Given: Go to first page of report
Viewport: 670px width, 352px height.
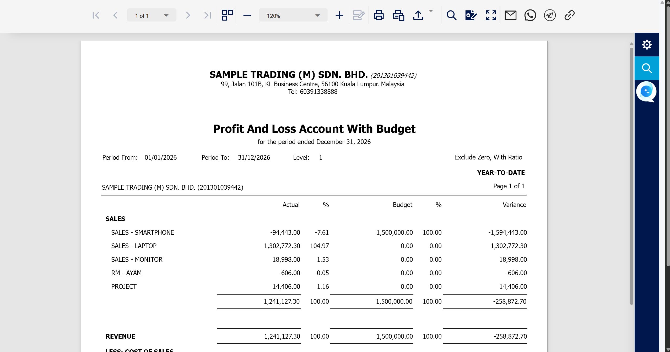Looking at the screenshot, I should [96, 15].
